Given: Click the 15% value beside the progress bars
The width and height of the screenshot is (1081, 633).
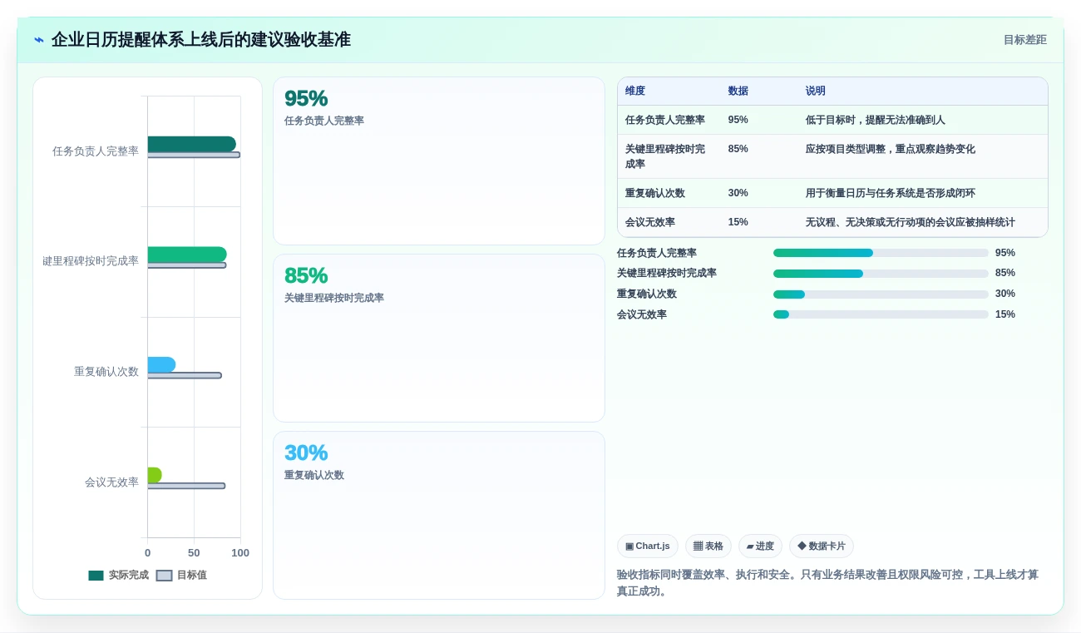Looking at the screenshot, I should tap(1005, 314).
